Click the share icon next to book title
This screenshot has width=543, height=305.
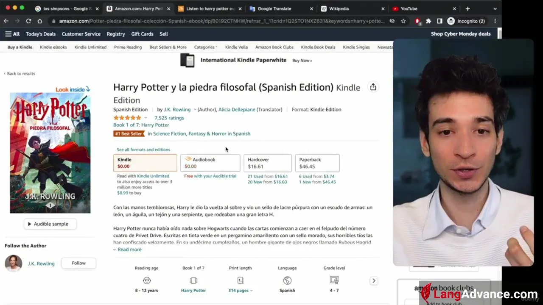tap(373, 87)
